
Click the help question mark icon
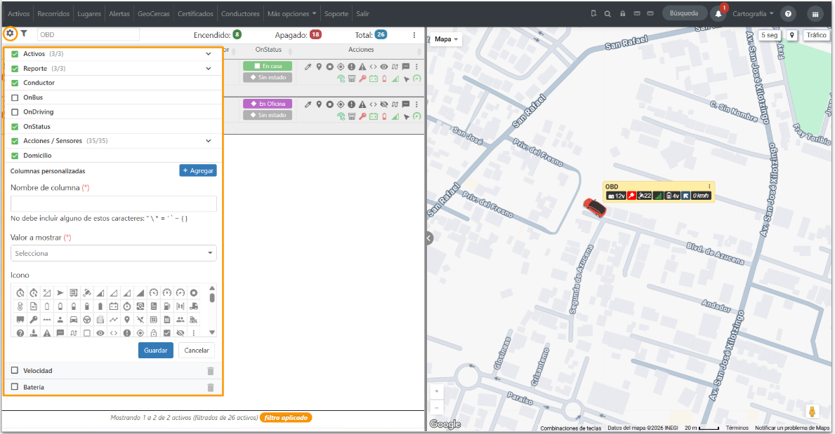coord(788,14)
